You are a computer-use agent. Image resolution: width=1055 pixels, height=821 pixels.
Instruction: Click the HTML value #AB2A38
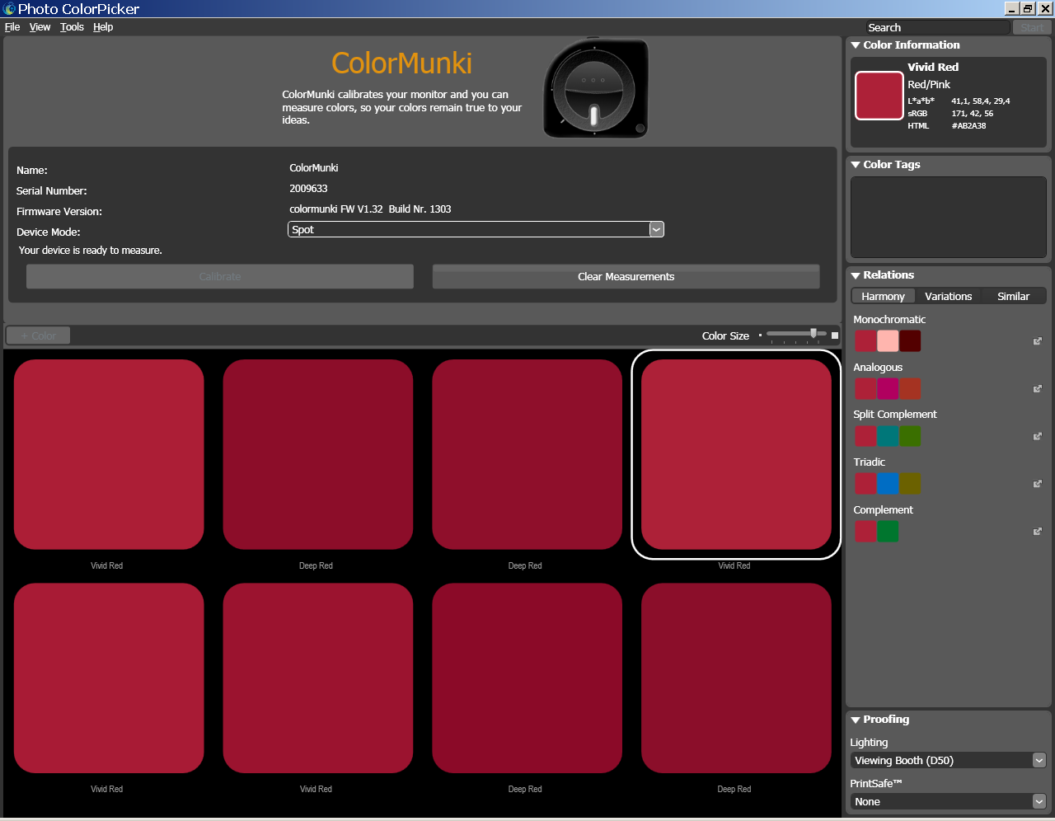click(x=968, y=126)
